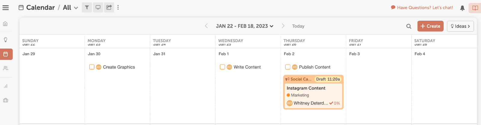Open the notifications bell
481x125 pixels.
462,8
